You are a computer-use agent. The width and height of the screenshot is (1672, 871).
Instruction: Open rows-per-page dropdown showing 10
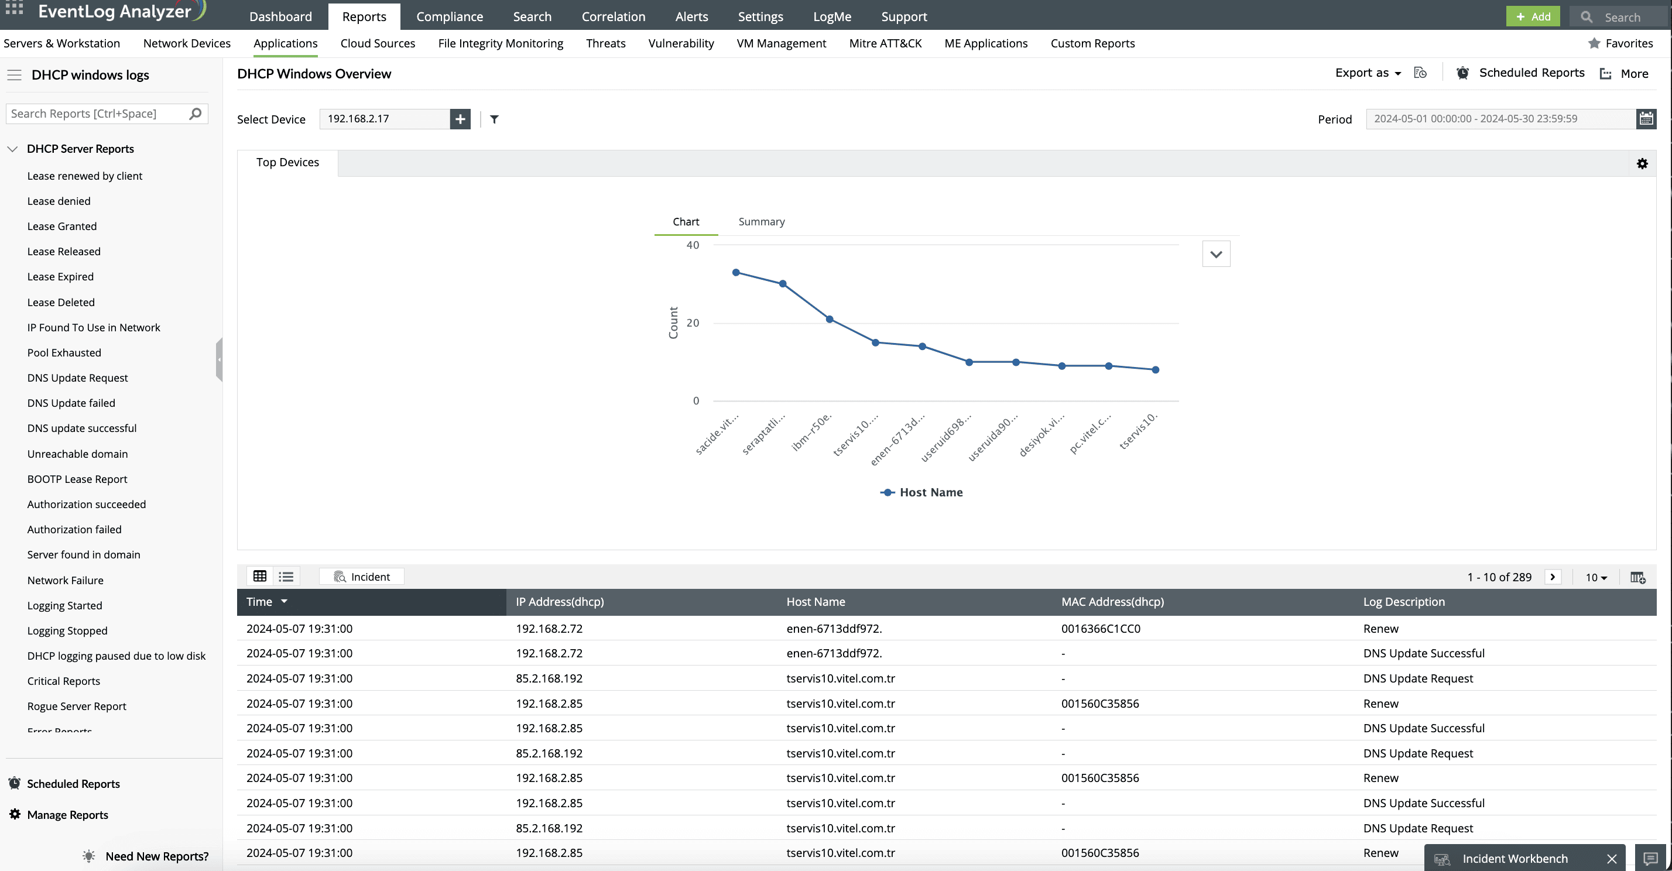(x=1596, y=577)
